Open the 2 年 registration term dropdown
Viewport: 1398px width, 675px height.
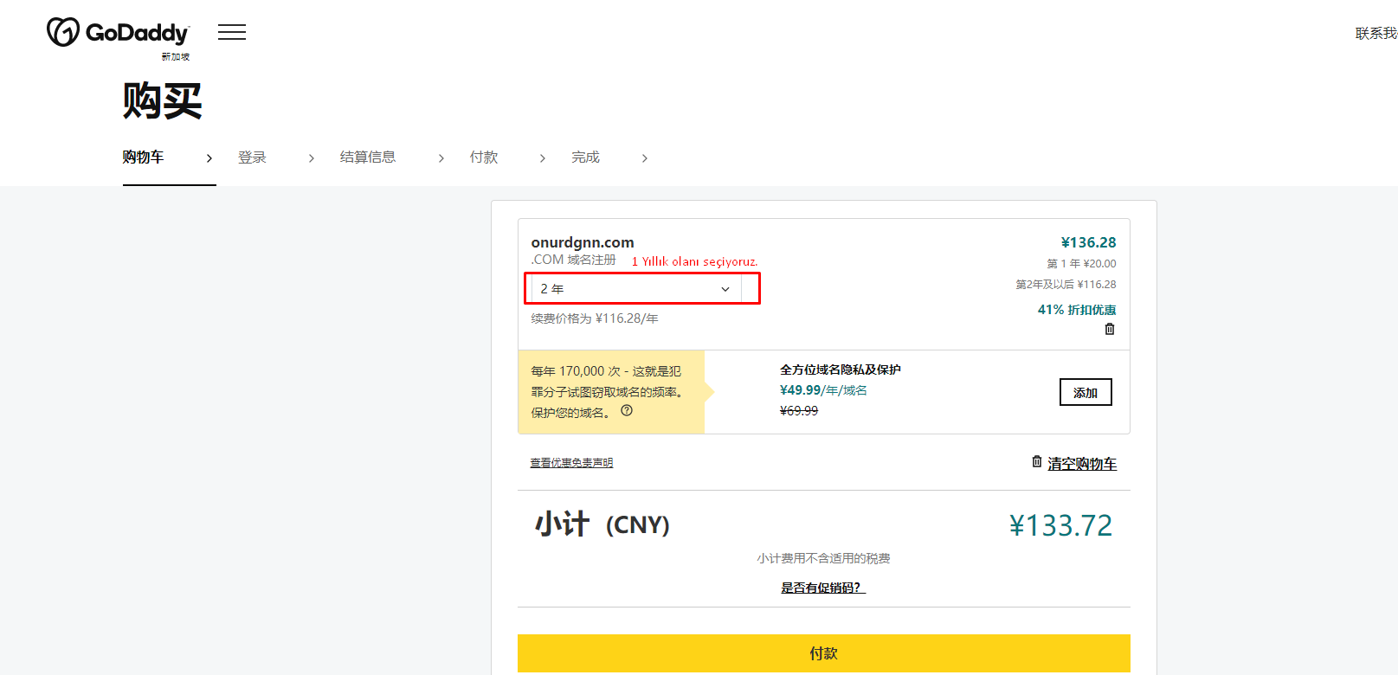[x=636, y=289]
